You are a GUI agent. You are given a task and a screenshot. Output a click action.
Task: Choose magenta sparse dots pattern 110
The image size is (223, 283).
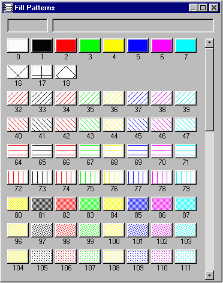point(162,257)
